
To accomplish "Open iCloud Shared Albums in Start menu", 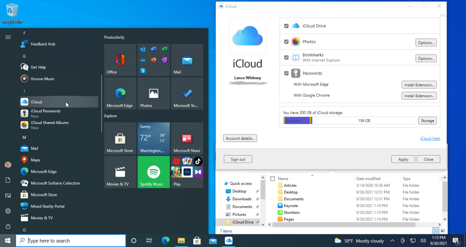I will pos(59,125).
